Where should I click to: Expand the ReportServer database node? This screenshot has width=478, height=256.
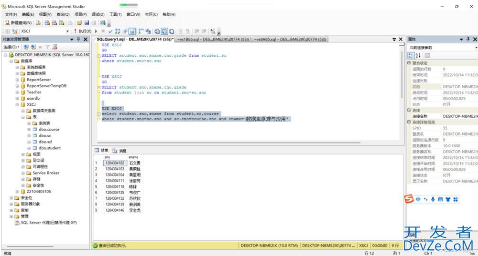17,80
